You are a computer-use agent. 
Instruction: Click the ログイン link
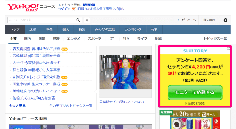click(64, 9)
